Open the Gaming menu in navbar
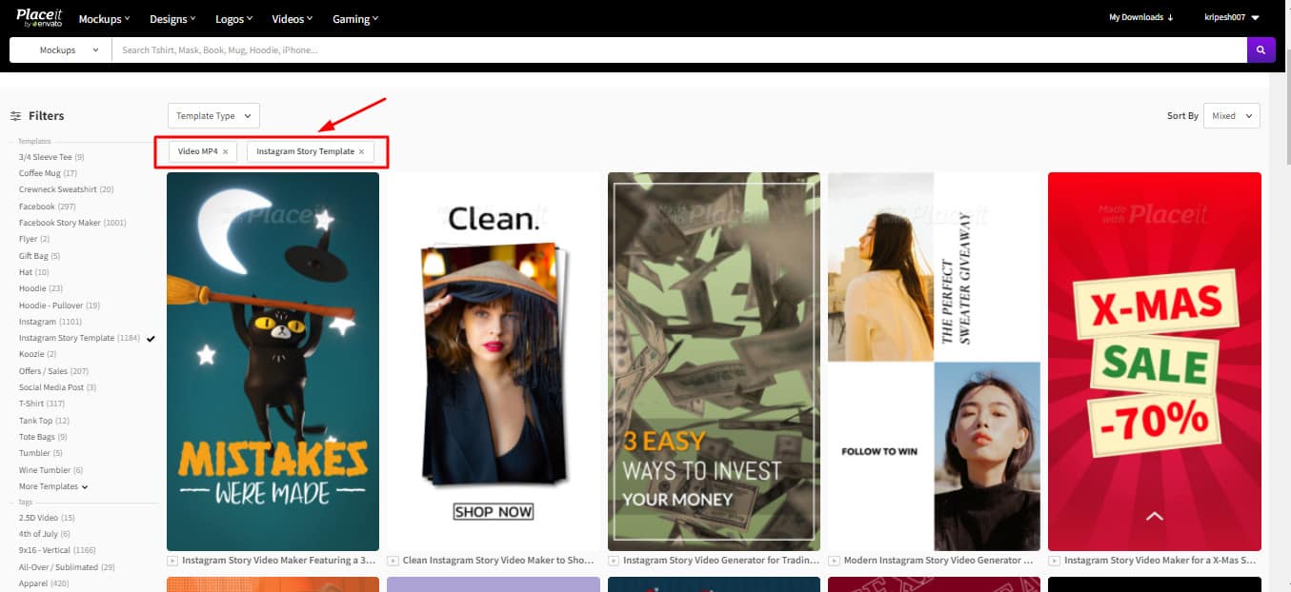The image size is (1291, 592). [354, 19]
